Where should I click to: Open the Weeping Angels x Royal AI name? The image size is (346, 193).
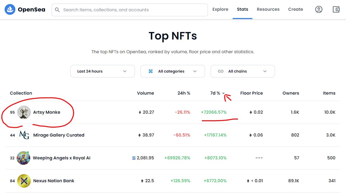point(61,158)
